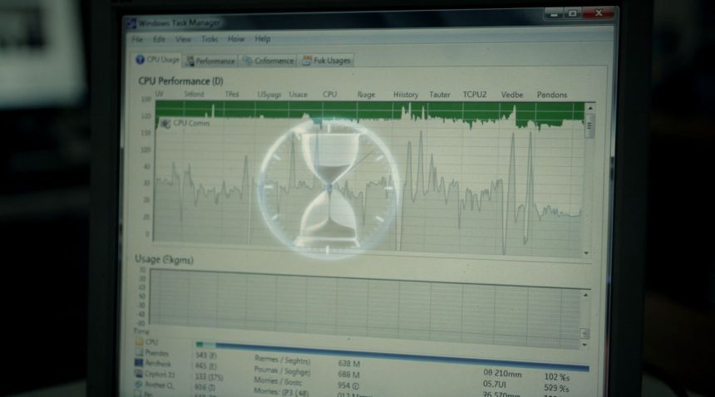Click the Conformence tab icon
Viewport: 715px width, 397px height.
pyautogui.click(x=248, y=61)
